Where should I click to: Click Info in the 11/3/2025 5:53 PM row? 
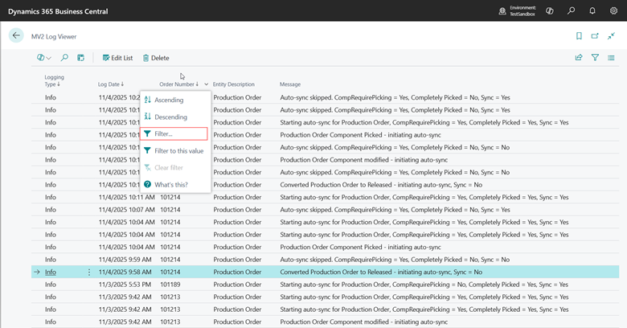[x=51, y=285]
